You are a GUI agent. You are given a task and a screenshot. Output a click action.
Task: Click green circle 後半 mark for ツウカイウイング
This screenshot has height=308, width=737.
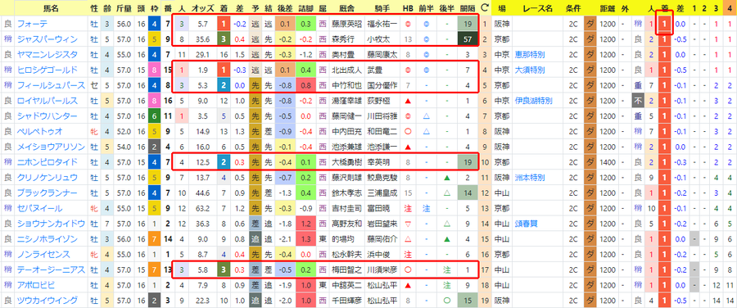point(446,300)
